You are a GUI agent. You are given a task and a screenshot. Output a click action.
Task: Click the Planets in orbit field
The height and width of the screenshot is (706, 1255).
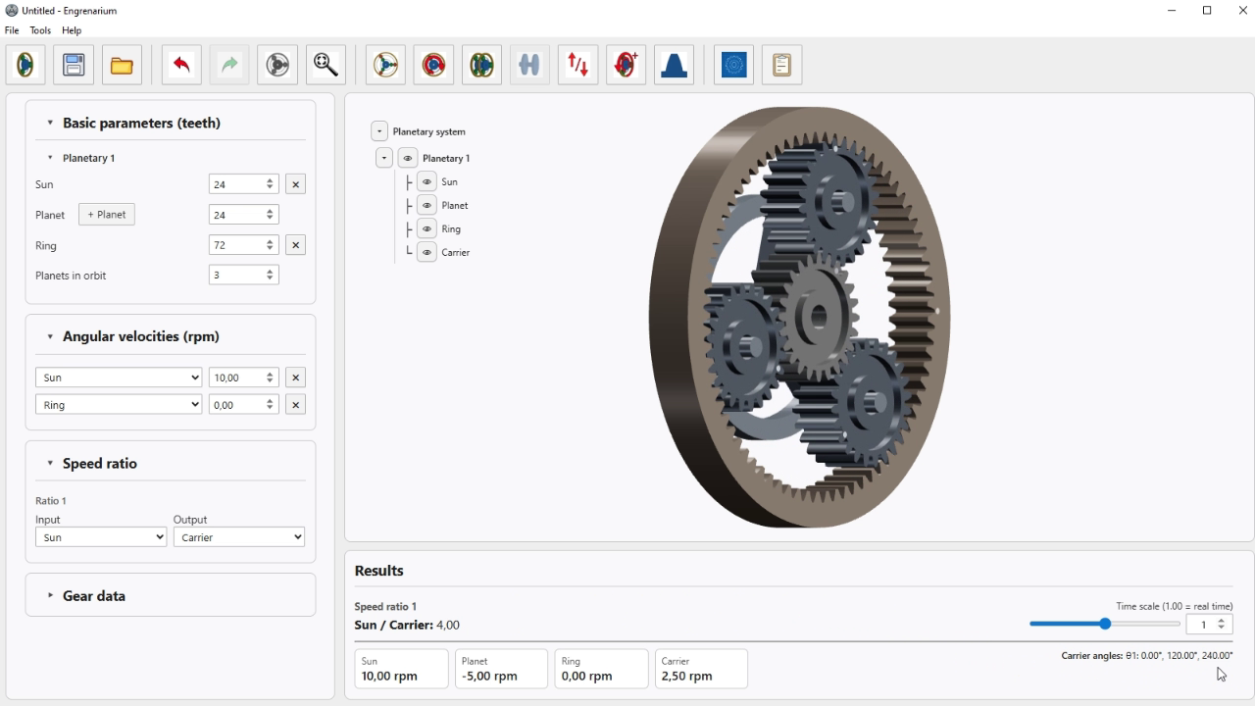[244, 276]
